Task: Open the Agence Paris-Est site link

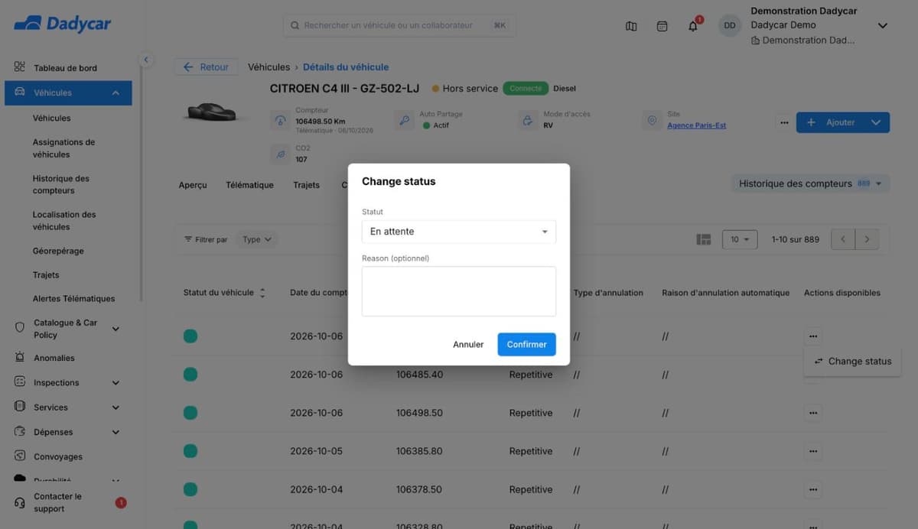Action: click(x=697, y=125)
